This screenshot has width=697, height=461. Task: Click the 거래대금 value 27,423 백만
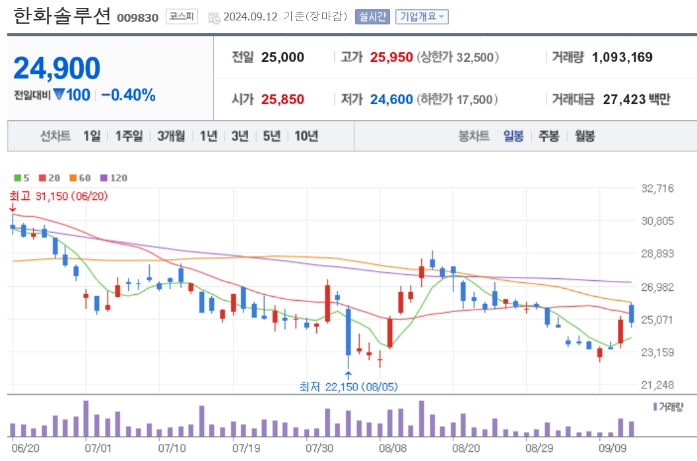pyautogui.click(x=636, y=100)
